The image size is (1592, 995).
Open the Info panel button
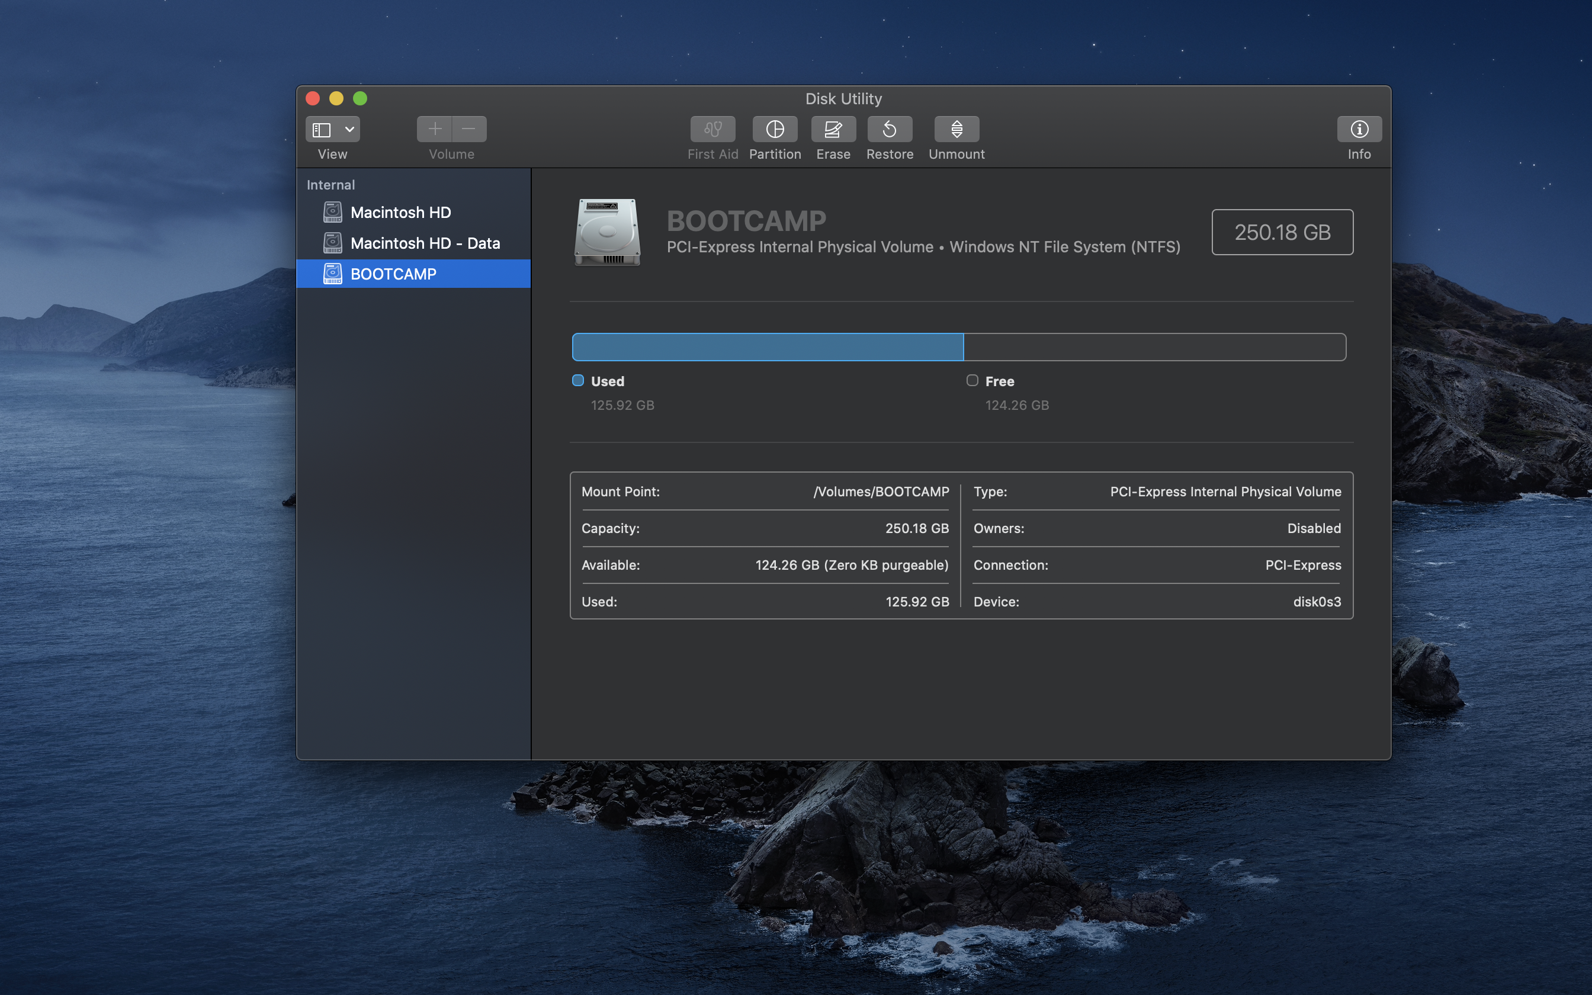click(x=1359, y=129)
